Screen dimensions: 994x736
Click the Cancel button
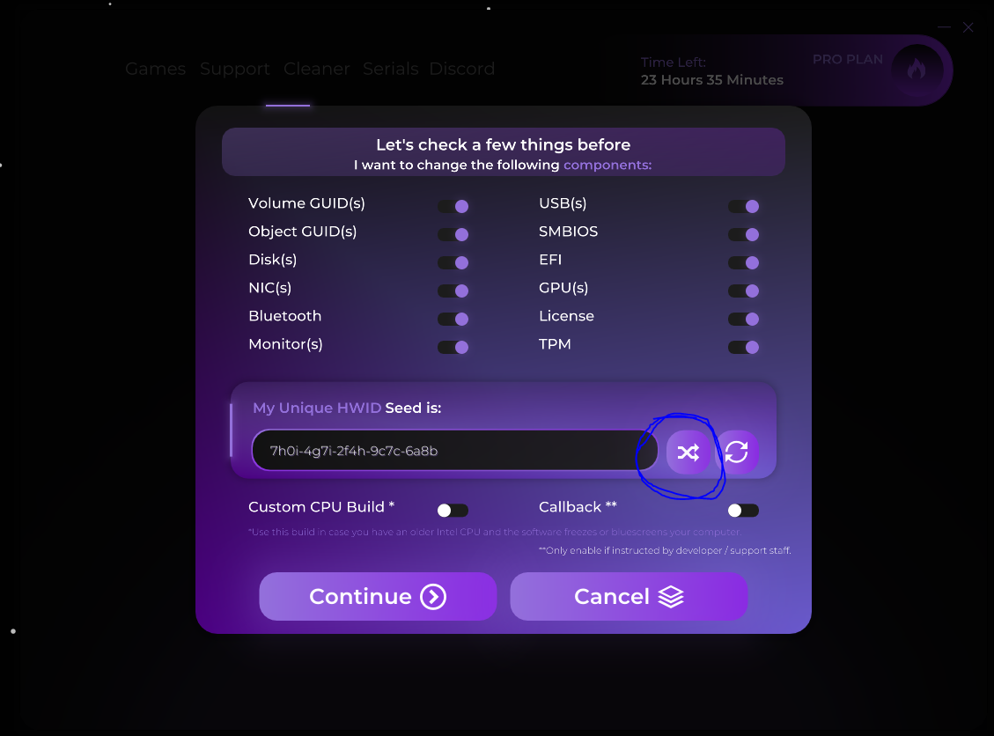coord(629,597)
